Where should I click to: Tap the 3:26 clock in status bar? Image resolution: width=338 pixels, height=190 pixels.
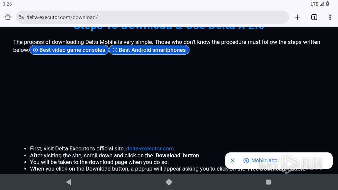click(7, 4)
